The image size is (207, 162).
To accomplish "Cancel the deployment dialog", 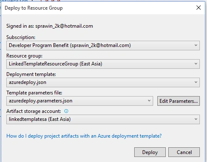I will [184, 152].
